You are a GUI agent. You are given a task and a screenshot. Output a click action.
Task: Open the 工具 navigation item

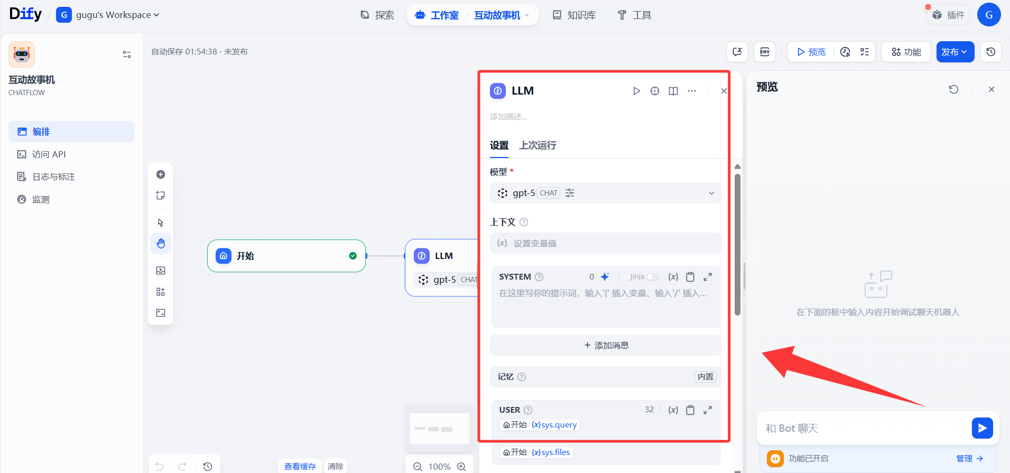click(634, 15)
